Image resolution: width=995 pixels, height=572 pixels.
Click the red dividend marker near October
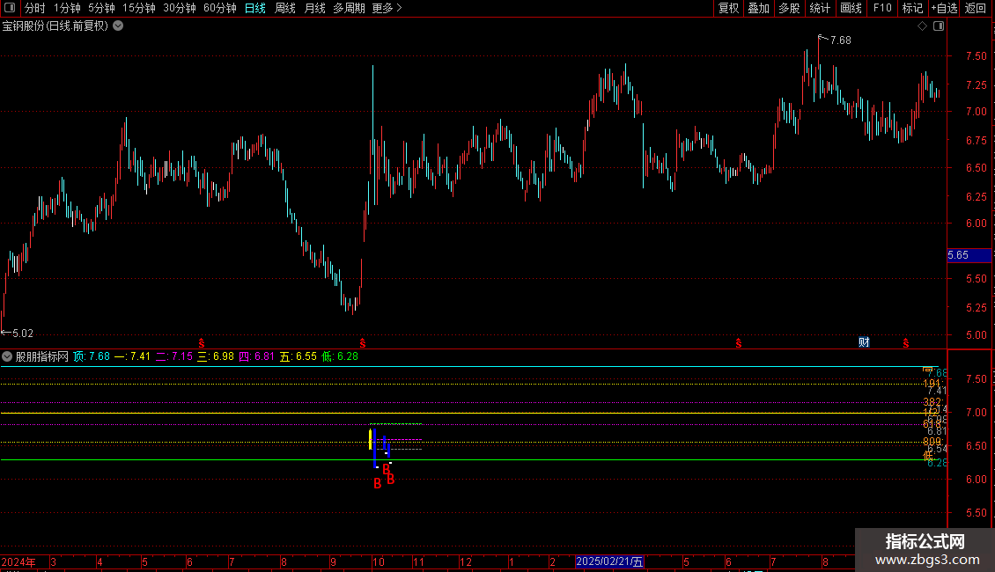click(363, 342)
